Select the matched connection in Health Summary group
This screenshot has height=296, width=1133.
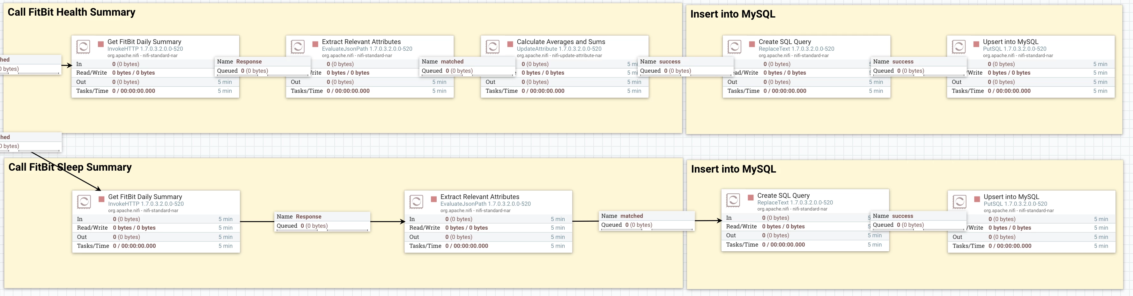(x=467, y=66)
